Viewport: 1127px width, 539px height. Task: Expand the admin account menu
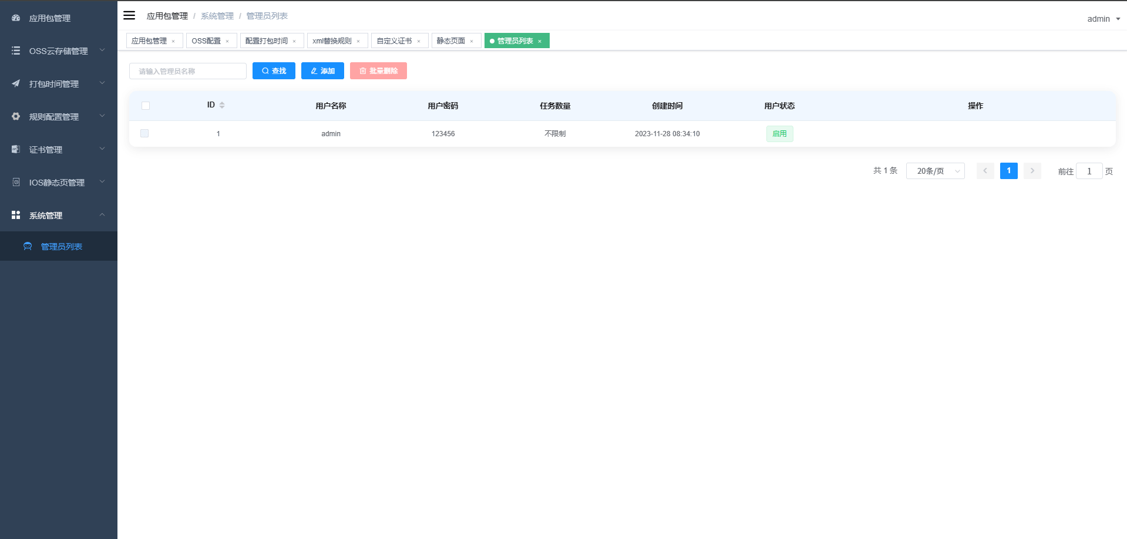pos(1102,18)
